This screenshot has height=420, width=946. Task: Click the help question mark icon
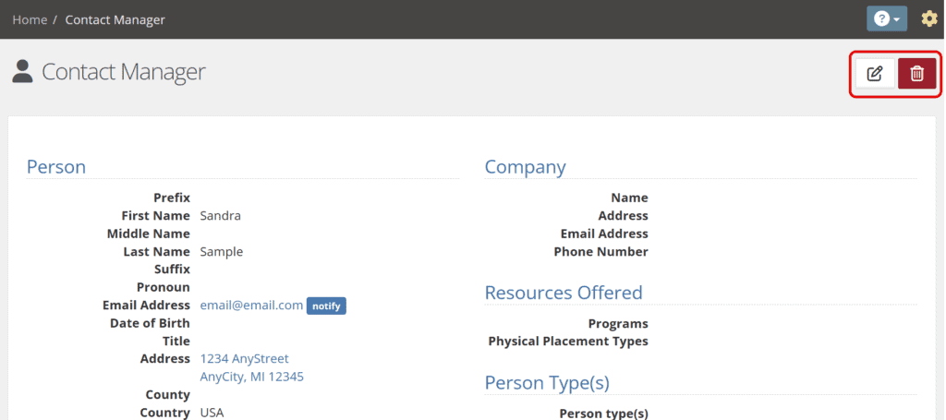click(880, 19)
